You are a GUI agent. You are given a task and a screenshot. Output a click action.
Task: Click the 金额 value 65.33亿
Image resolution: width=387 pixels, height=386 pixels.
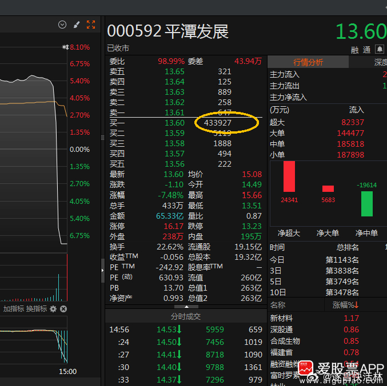point(170,216)
